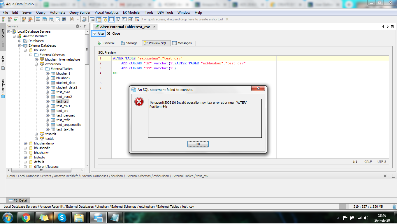Screen dimensions: 397x224
Task: Open the Visual Analytics menu
Action: pos(106,13)
